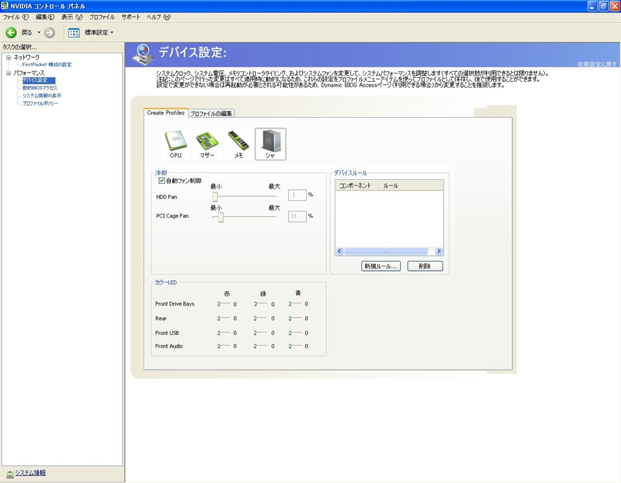Open the ヘルプ menu
Screen dimensions: 621x483
158,17
